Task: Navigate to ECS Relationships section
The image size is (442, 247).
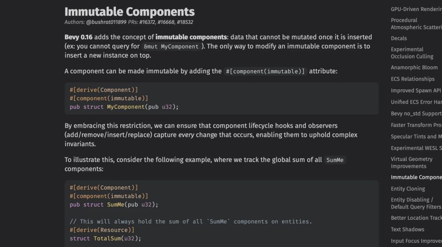Action: (412, 79)
